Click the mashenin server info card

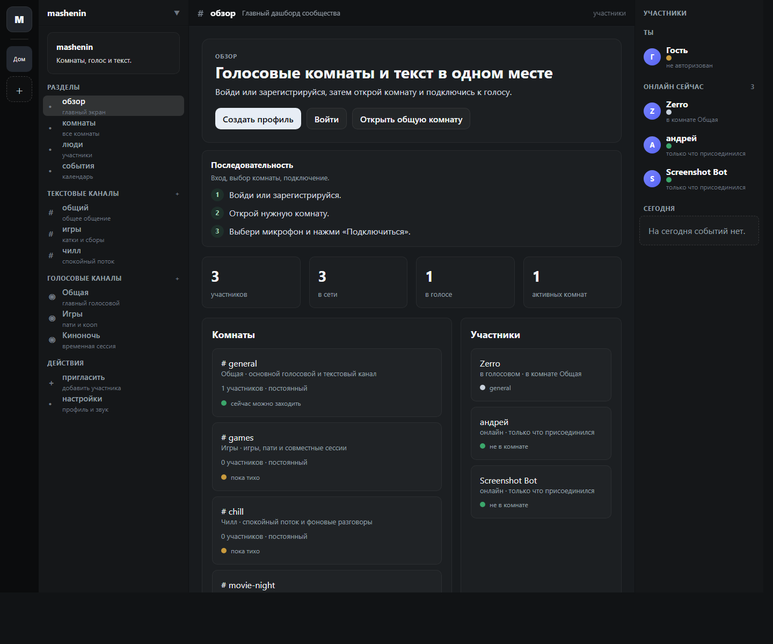113,53
